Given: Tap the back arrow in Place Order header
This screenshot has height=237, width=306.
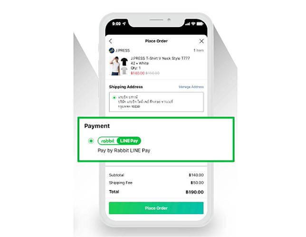Looking at the screenshot, I should pyautogui.click(x=111, y=41).
